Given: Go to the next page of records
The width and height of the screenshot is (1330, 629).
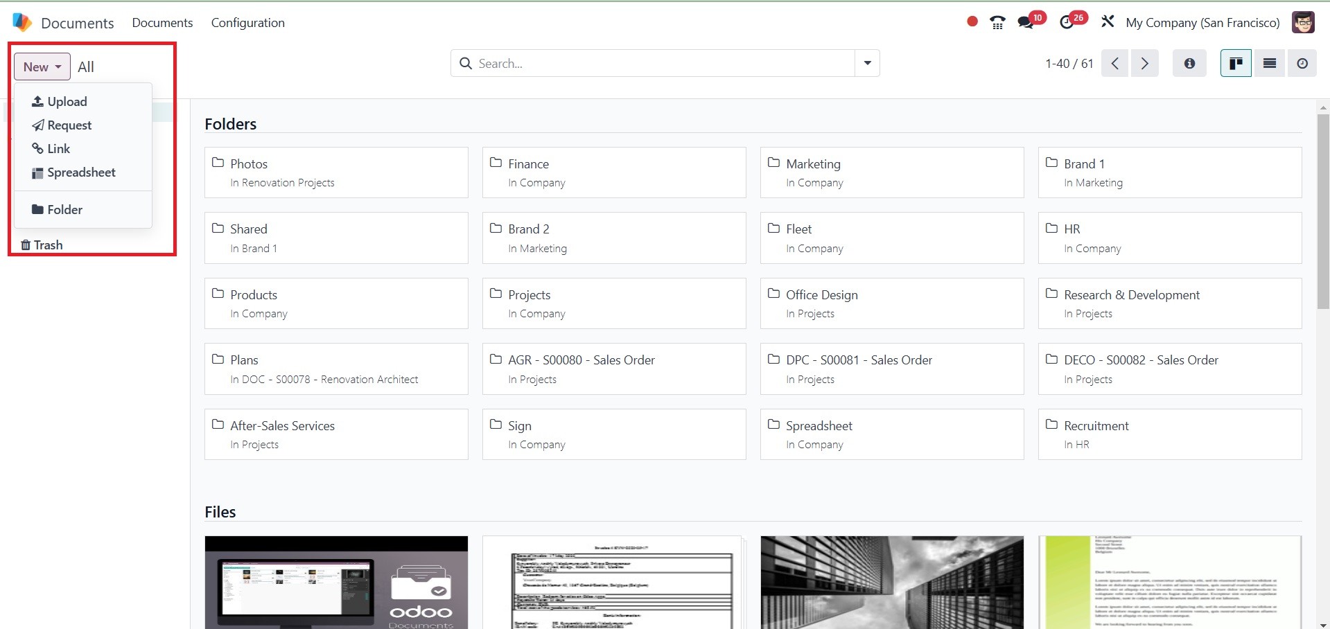Looking at the screenshot, I should 1144,64.
